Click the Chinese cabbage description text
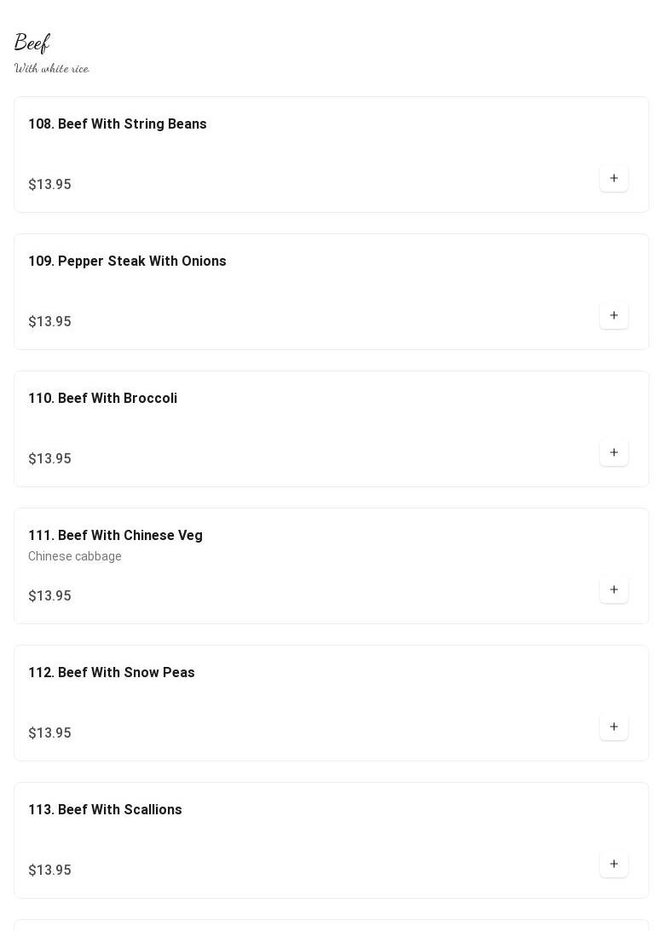Screen dimensions: 663x931 (75, 557)
